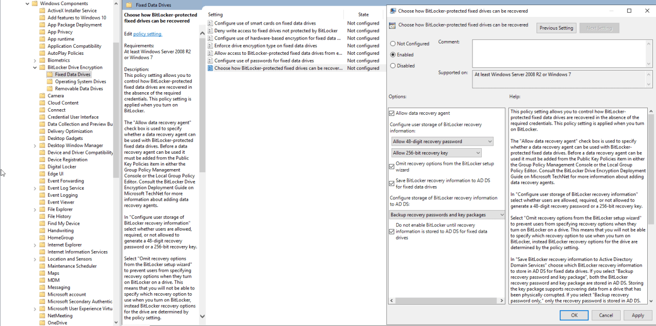The image size is (656, 326).
Task: Click the 'Configure use of passwords' policy icon
Action: [x=210, y=60]
